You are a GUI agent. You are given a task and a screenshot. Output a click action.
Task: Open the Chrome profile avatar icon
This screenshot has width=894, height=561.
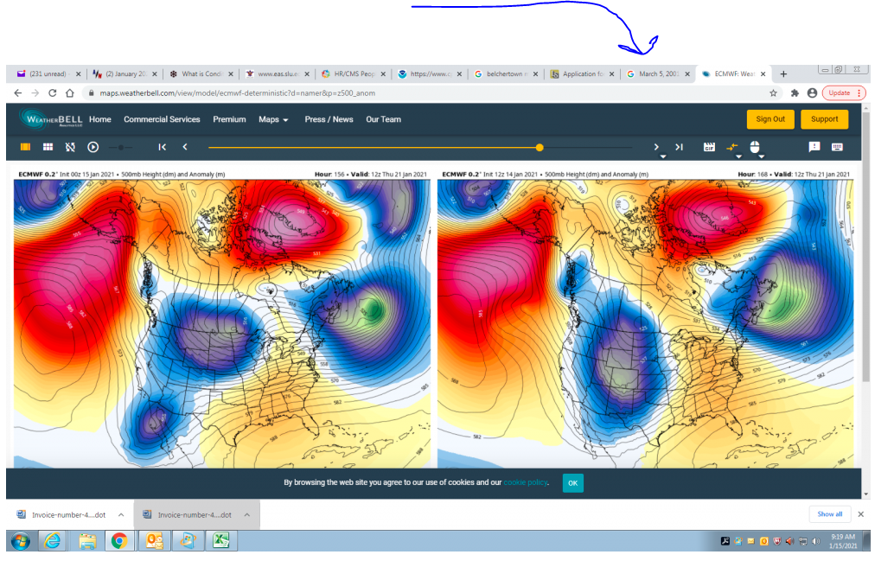[x=812, y=93]
